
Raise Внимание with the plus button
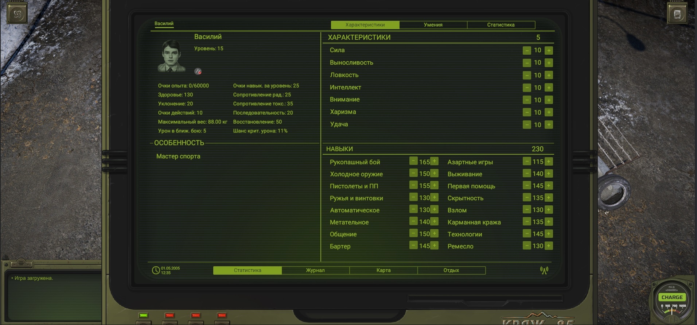pos(549,100)
